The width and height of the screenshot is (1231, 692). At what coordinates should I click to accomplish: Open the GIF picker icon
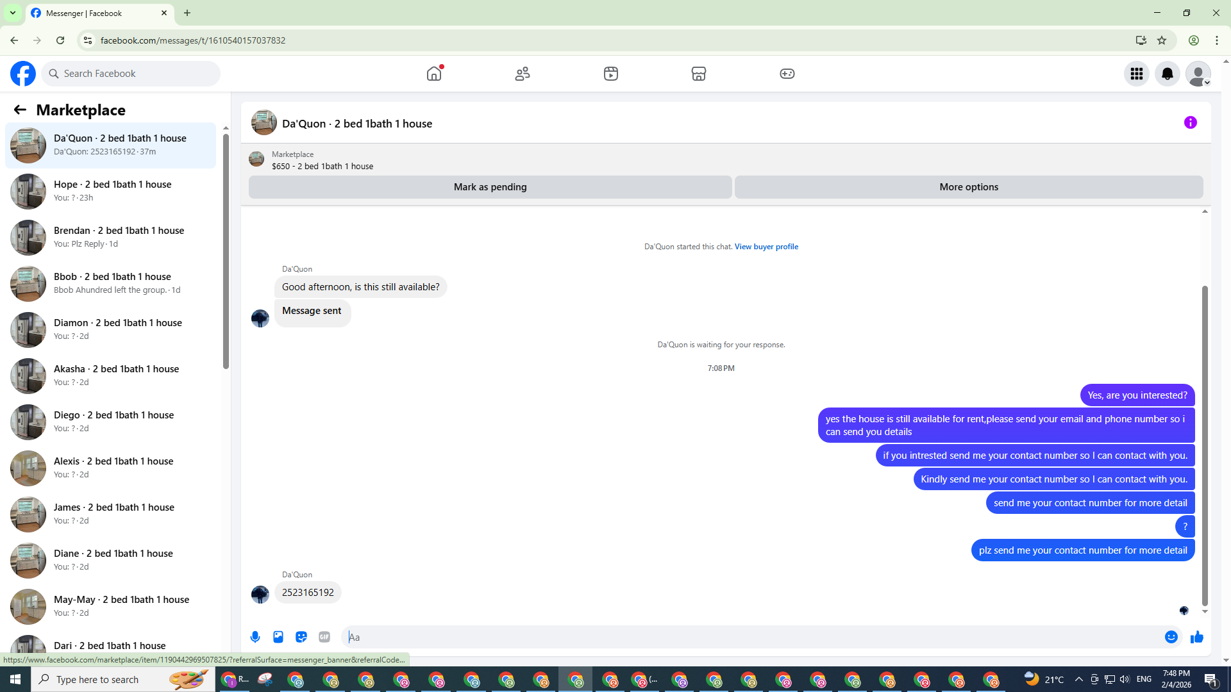(324, 637)
